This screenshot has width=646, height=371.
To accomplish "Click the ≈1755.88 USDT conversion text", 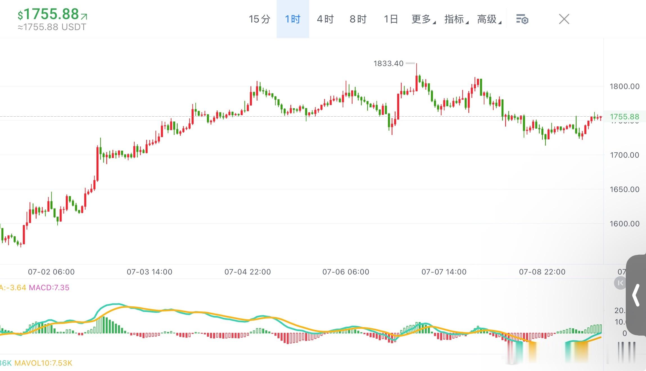I will point(52,27).
